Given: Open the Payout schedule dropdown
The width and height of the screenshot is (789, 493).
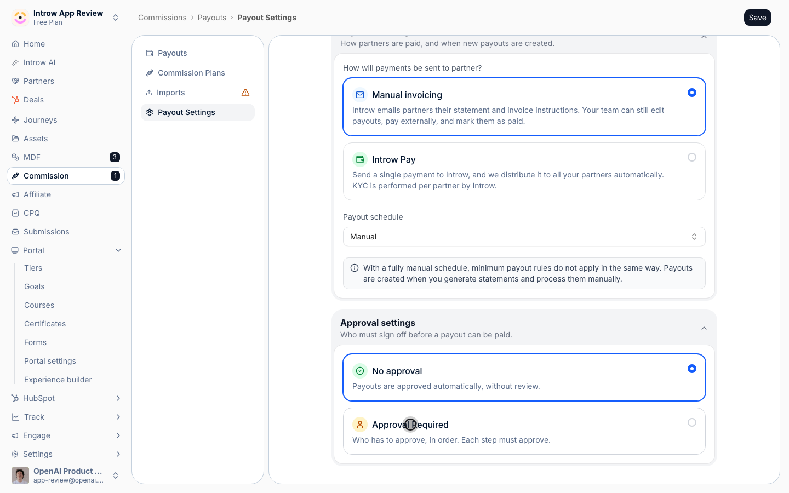Looking at the screenshot, I should coord(524,237).
